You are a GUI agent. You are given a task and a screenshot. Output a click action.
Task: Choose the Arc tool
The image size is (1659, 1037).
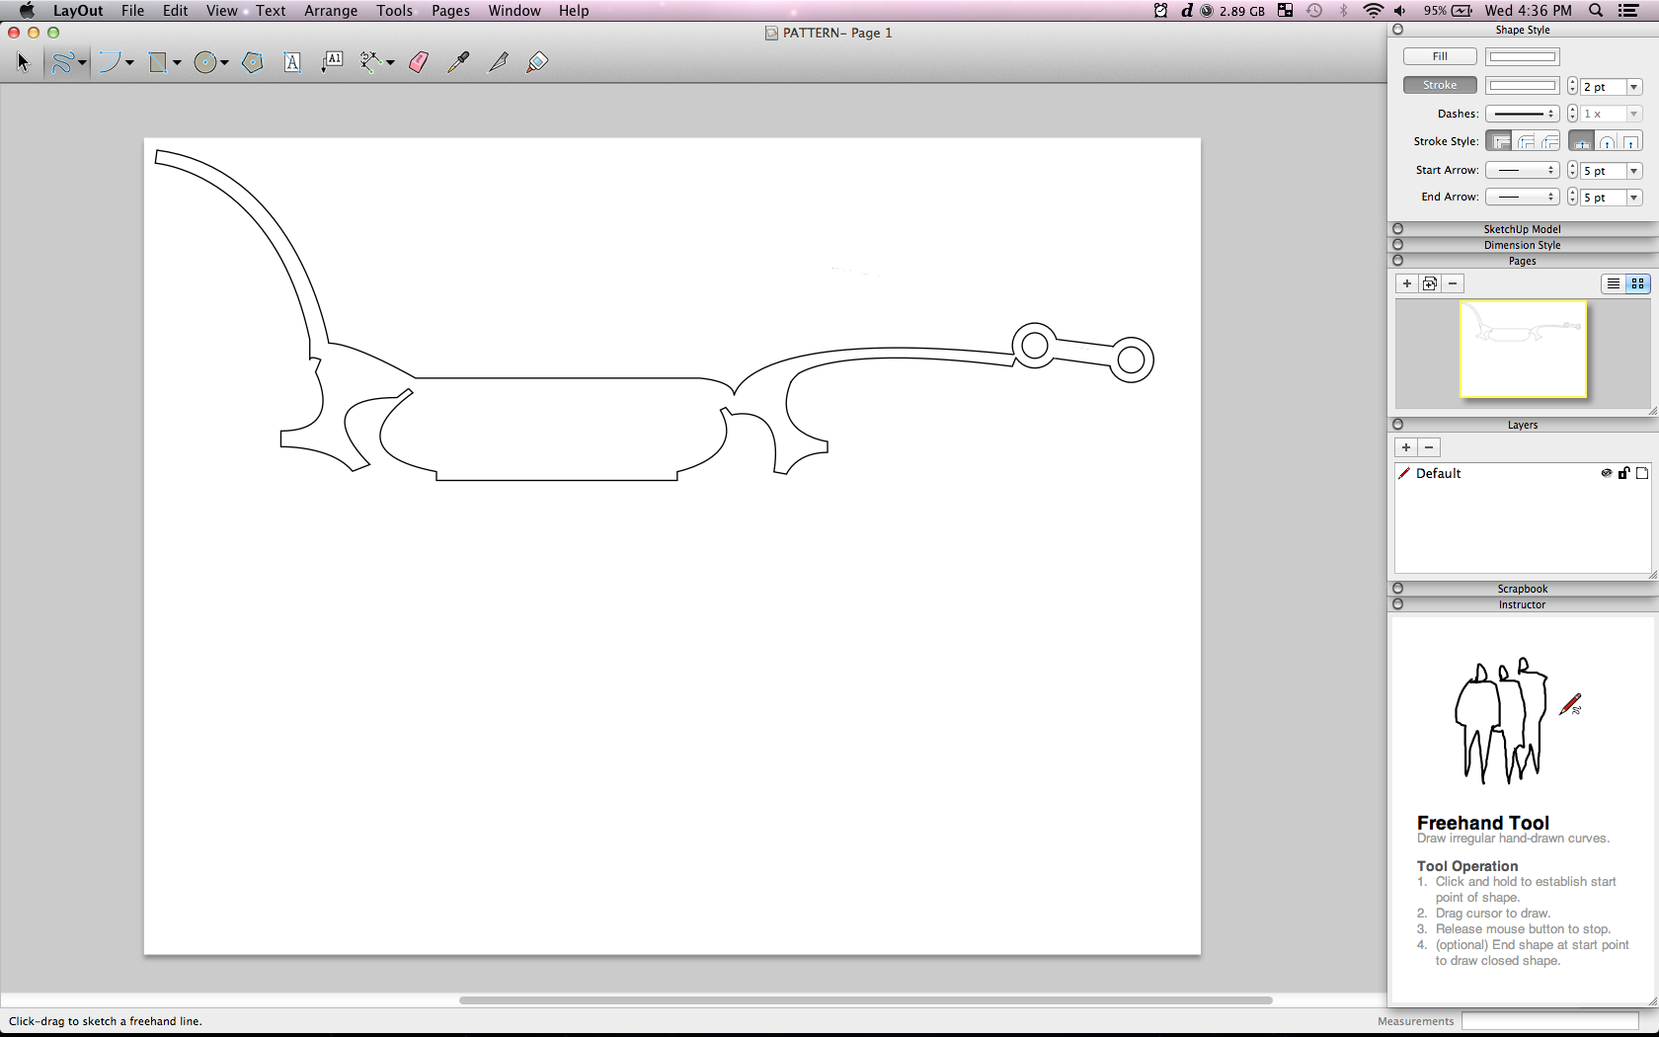[110, 62]
